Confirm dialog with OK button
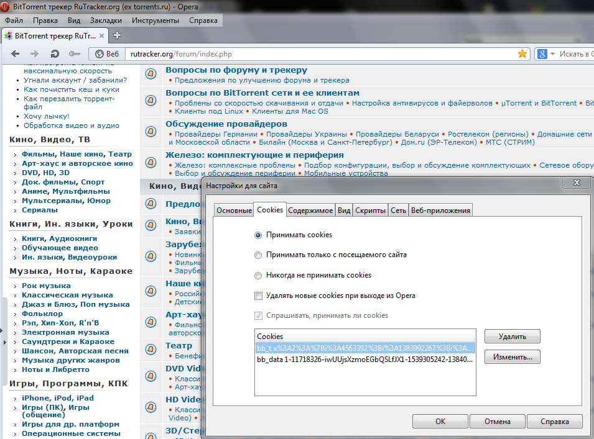This screenshot has width=594, height=439. pyautogui.click(x=440, y=421)
